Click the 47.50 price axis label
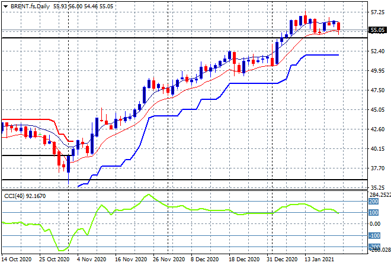 377,90
